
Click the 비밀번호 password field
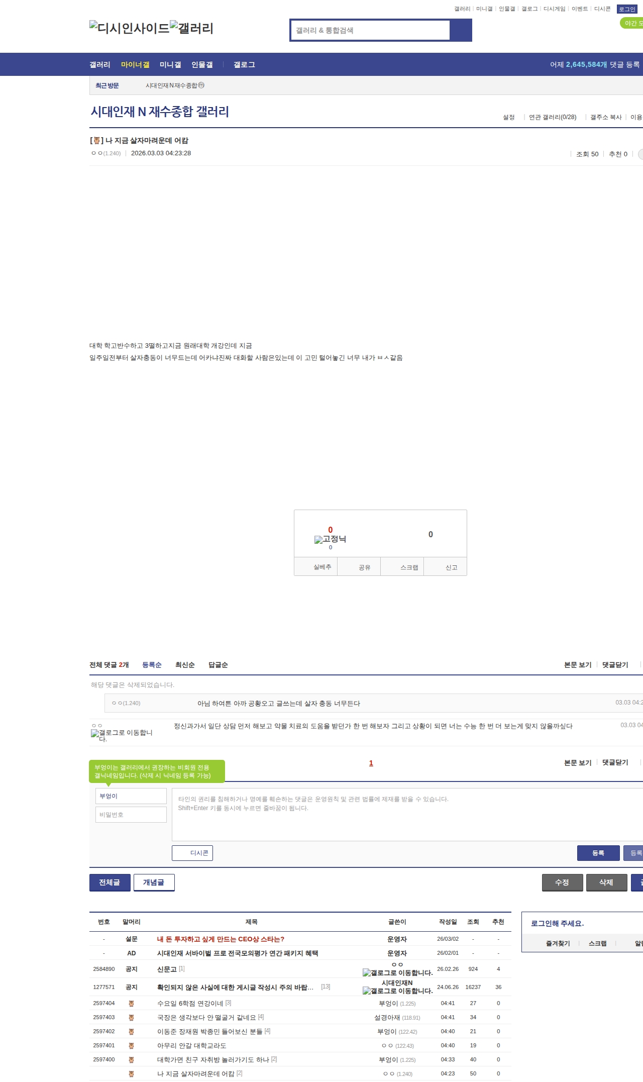pos(131,815)
